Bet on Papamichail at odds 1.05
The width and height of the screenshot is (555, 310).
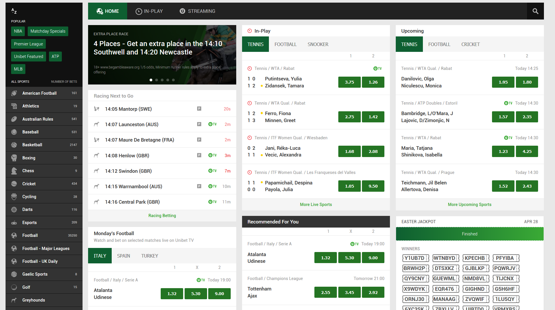point(349,186)
